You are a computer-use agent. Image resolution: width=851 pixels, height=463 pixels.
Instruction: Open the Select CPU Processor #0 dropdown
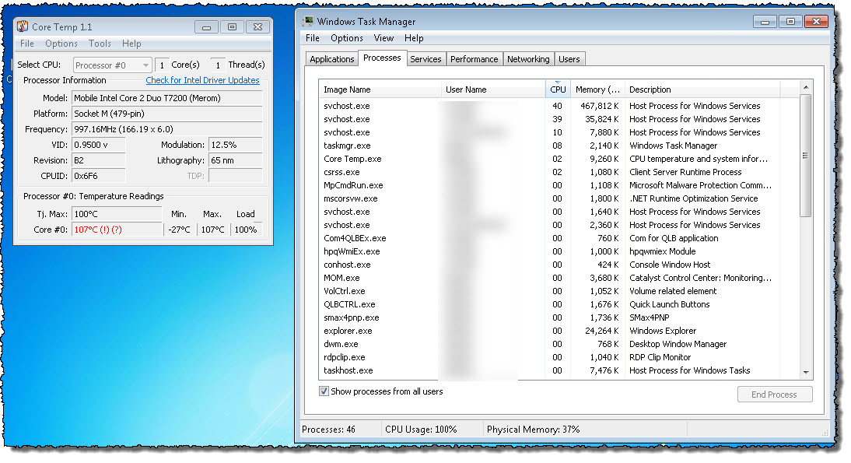pos(112,65)
